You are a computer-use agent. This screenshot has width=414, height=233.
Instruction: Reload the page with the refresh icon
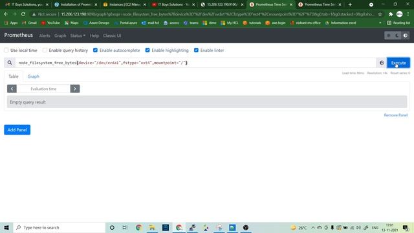click(x=23, y=14)
